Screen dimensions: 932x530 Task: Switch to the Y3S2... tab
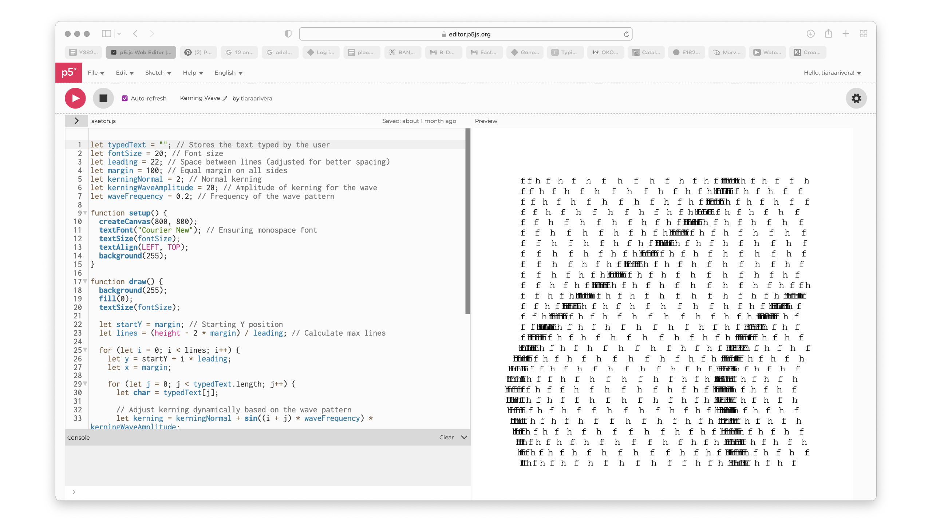(84, 52)
